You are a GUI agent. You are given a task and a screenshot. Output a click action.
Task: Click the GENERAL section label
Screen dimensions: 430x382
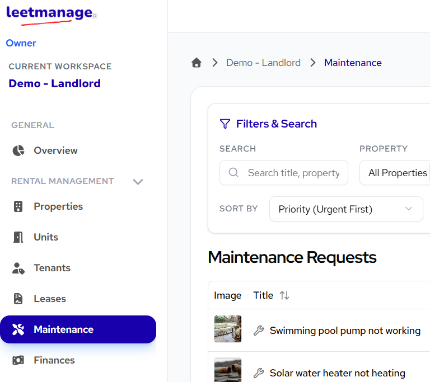[32, 125]
